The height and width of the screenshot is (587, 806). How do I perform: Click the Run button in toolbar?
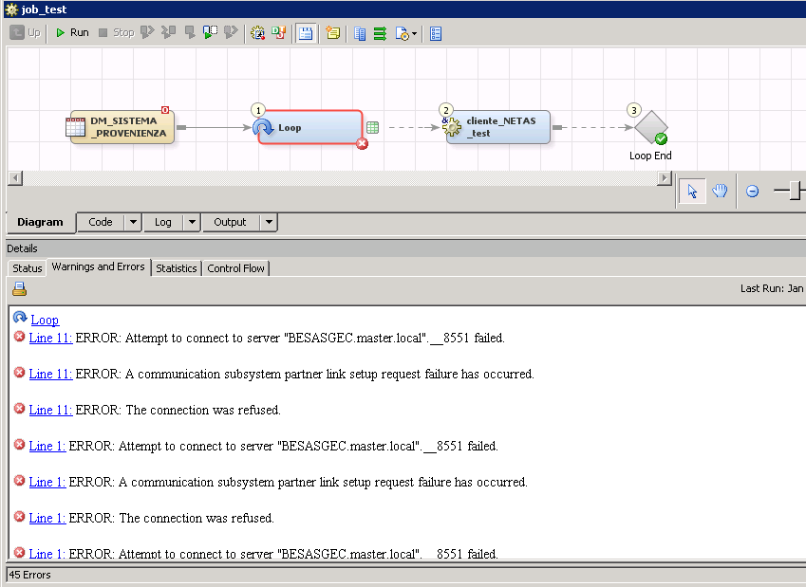71,32
